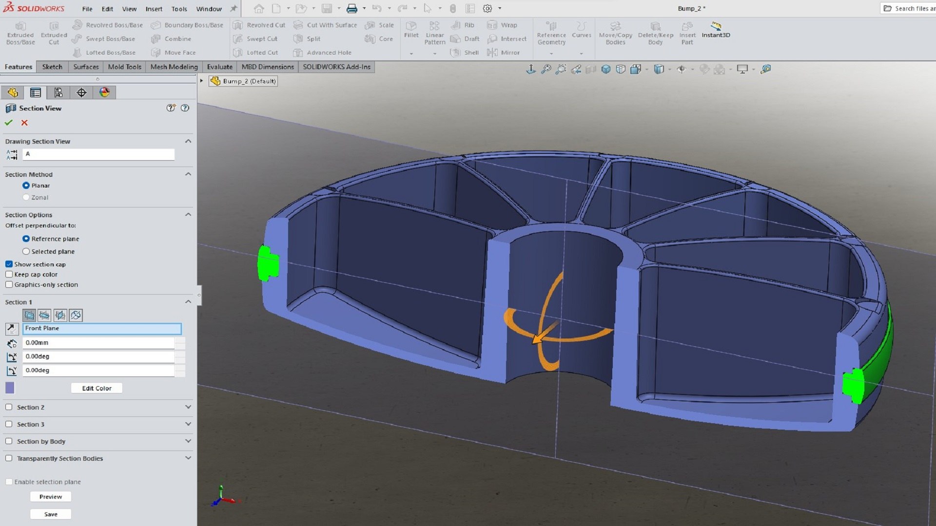Enable the Section 3 checkbox
Image resolution: width=936 pixels, height=526 pixels.
[9, 424]
